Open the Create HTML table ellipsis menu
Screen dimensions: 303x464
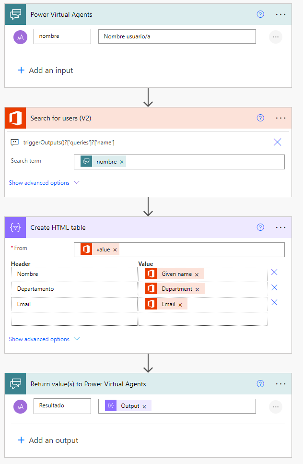click(281, 227)
